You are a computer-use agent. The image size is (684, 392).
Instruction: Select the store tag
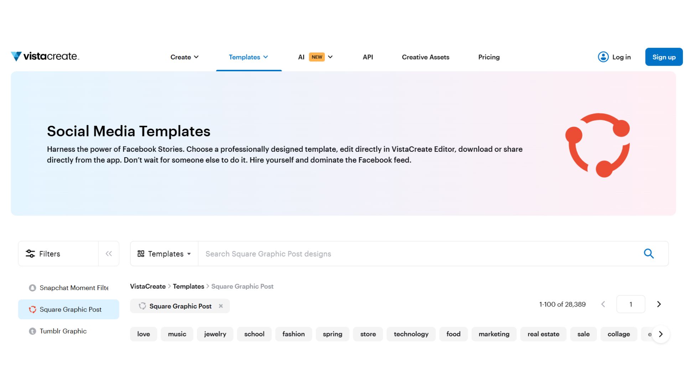coord(368,334)
